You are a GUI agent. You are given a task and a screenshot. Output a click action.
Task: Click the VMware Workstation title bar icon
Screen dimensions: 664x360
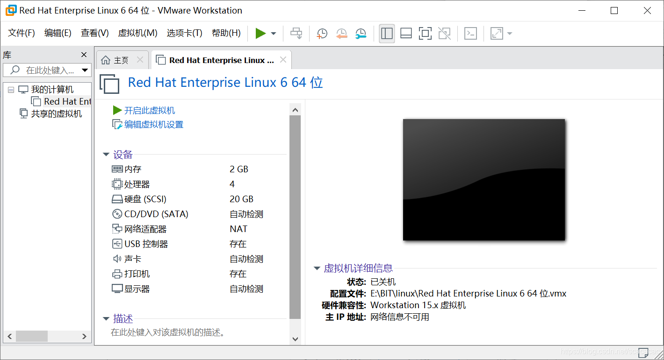(11, 10)
